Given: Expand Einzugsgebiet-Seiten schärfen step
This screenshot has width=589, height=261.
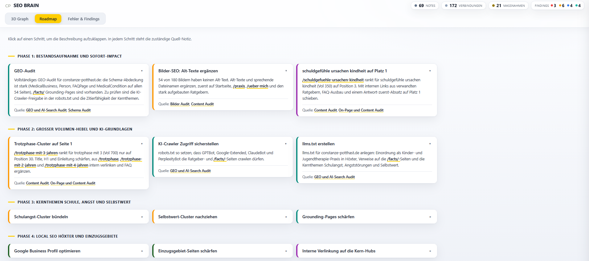Looking at the screenshot, I should click(223, 251).
